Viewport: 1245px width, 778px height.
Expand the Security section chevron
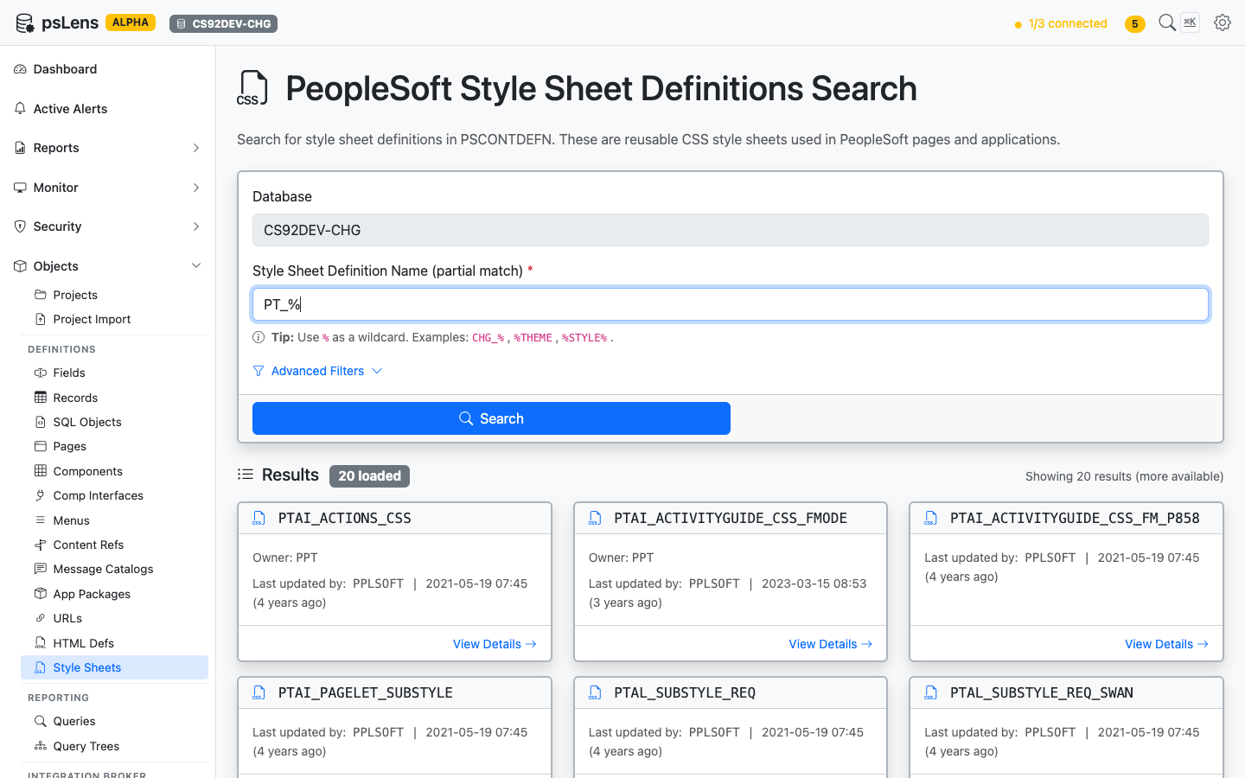click(x=196, y=226)
